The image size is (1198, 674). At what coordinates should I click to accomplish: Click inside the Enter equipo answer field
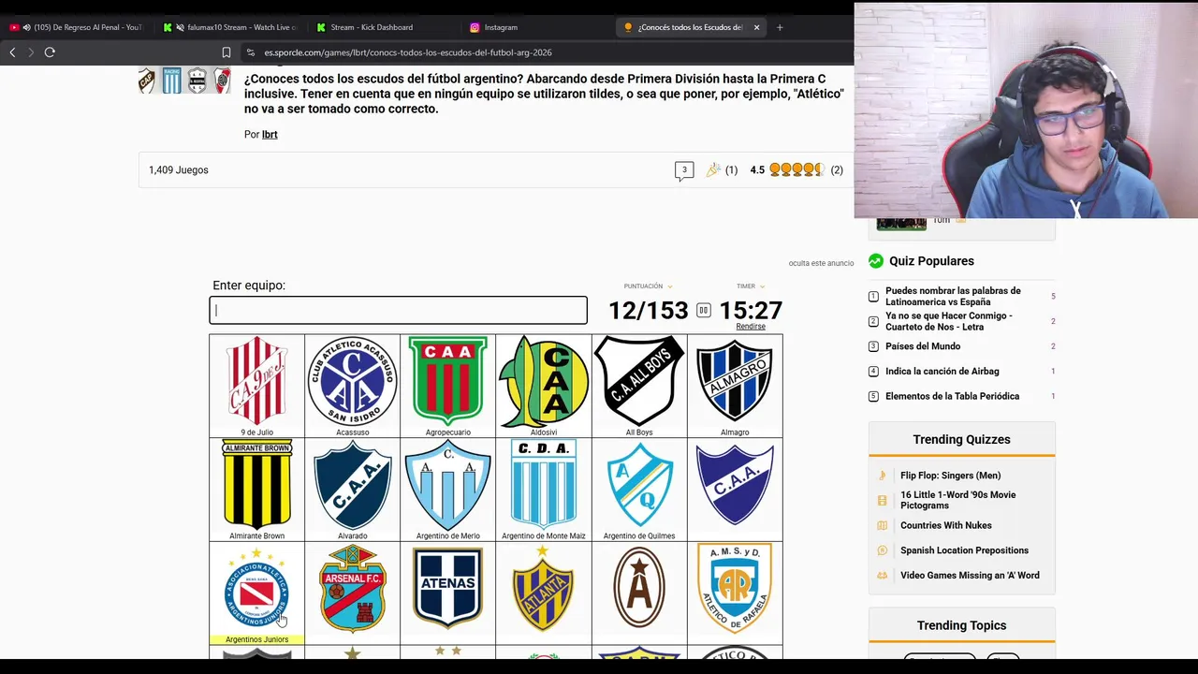398,311
